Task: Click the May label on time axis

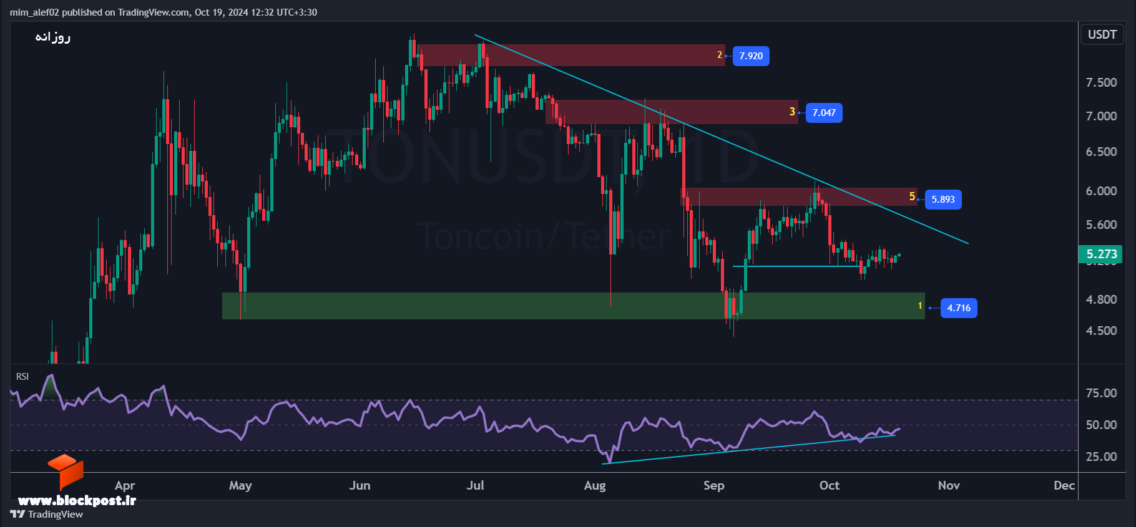Action: (240, 485)
